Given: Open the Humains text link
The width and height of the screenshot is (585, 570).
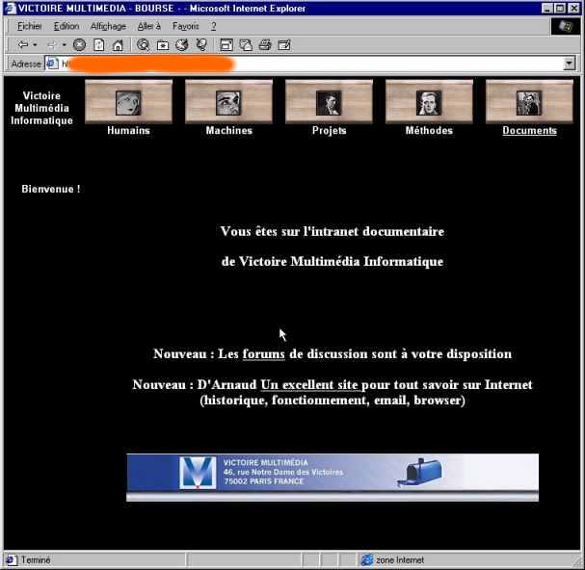Looking at the screenshot, I should point(128,131).
